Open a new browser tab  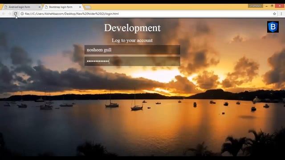[x=88, y=7]
